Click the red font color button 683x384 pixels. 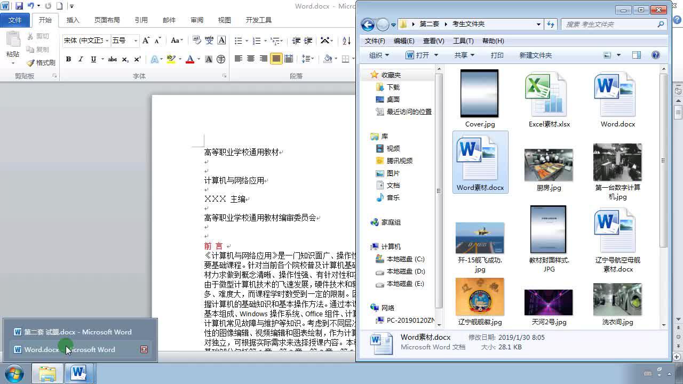click(189, 59)
